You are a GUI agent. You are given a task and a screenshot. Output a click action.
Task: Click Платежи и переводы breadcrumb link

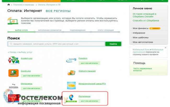point(24,5)
